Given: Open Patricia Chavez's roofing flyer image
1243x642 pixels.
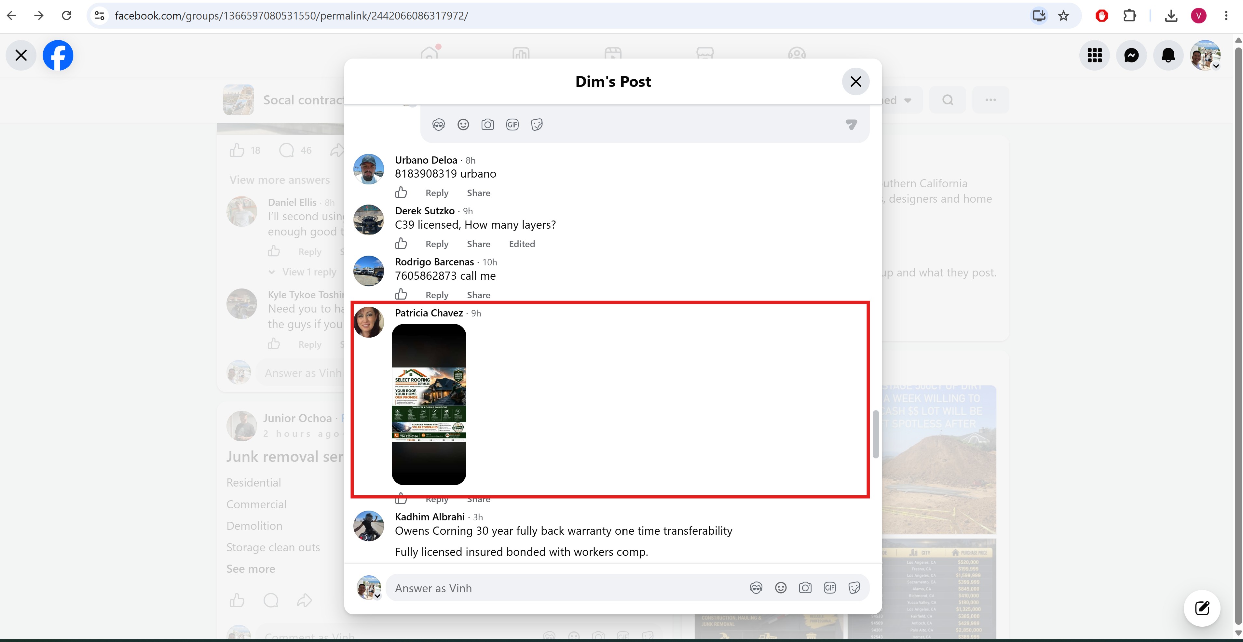Looking at the screenshot, I should [429, 404].
